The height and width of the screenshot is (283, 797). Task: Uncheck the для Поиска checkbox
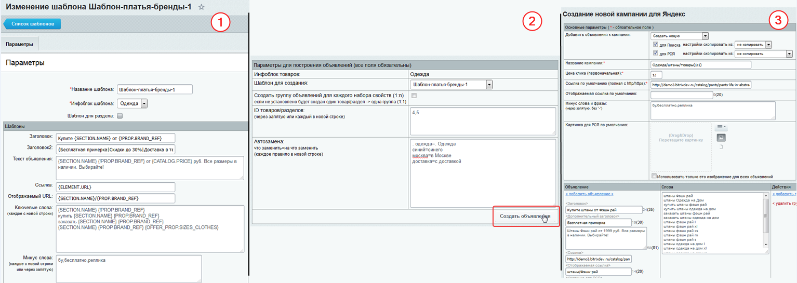655,45
